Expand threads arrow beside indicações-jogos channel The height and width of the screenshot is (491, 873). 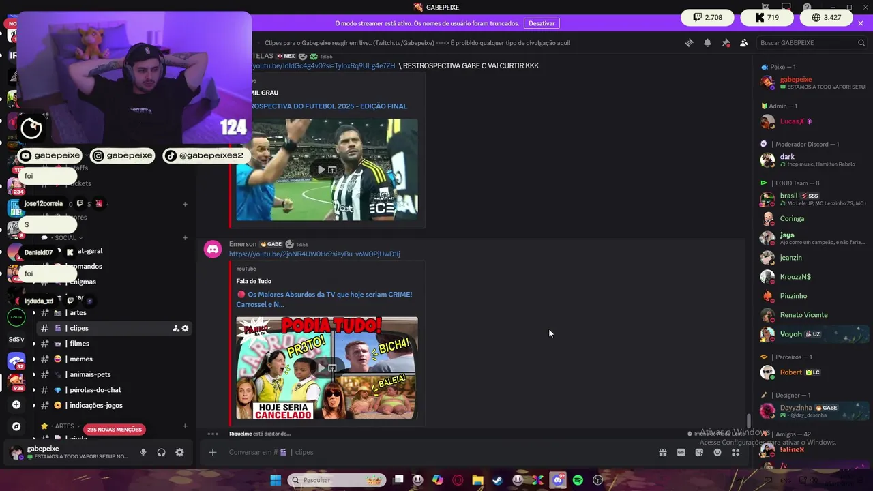[34, 405]
